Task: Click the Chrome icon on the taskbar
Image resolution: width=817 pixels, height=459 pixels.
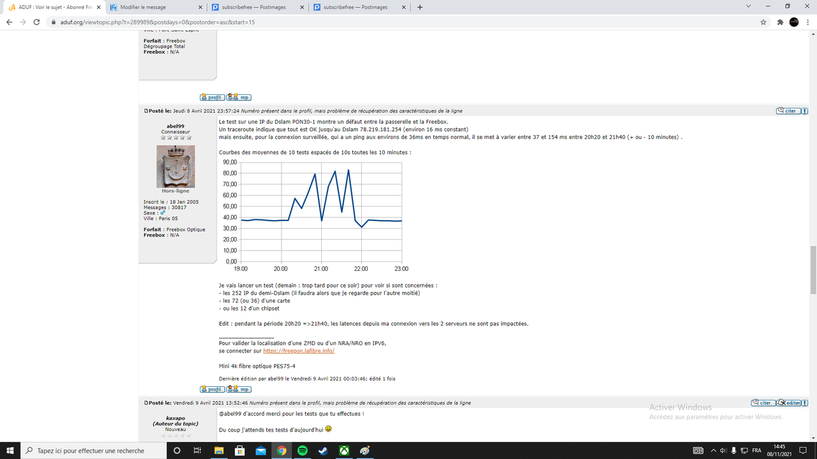Action: (x=281, y=451)
